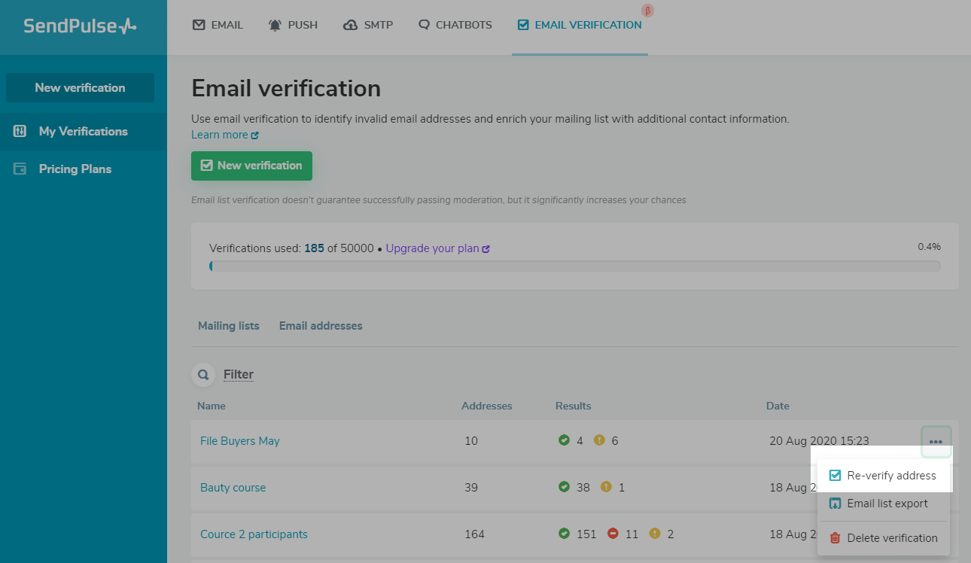971x563 pixels.
Task: Click the Results column header
Action: click(x=573, y=406)
